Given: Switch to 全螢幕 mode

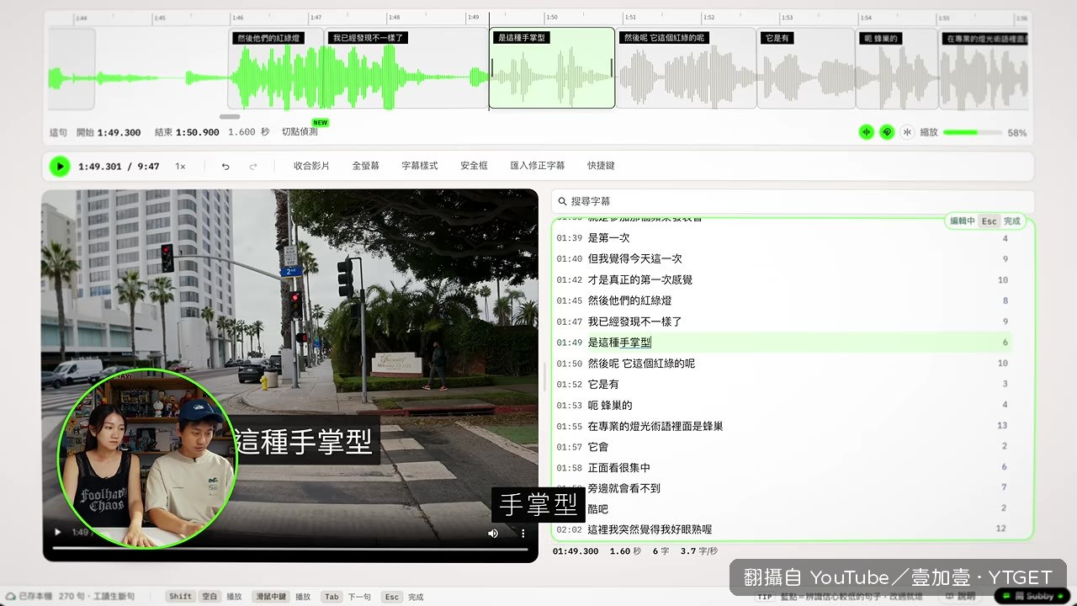Looking at the screenshot, I should [365, 166].
